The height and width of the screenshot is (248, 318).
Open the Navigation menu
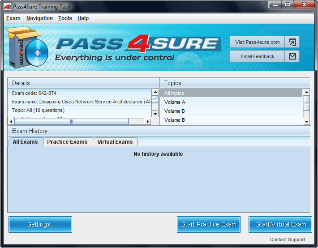(x=39, y=18)
